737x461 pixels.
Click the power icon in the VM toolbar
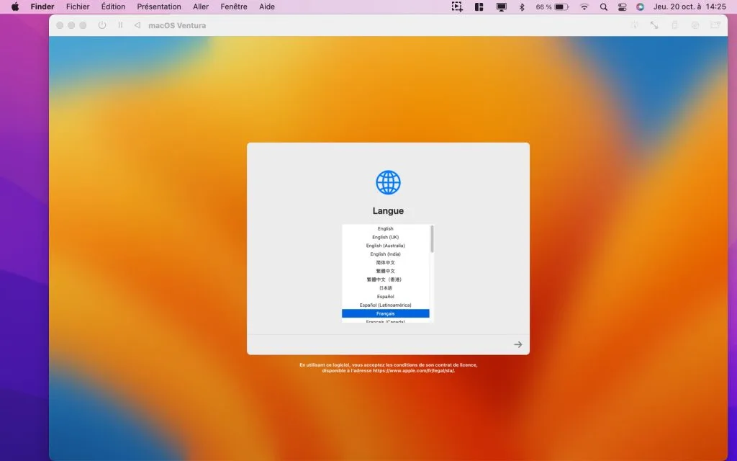pyautogui.click(x=102, y=25)
